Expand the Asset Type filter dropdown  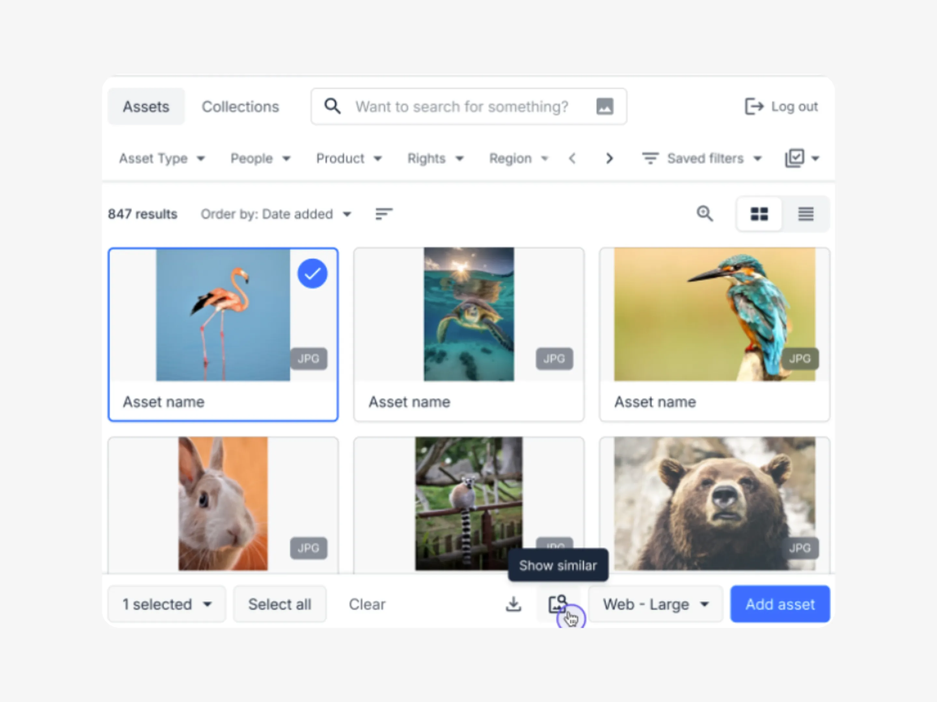(162, 158)
